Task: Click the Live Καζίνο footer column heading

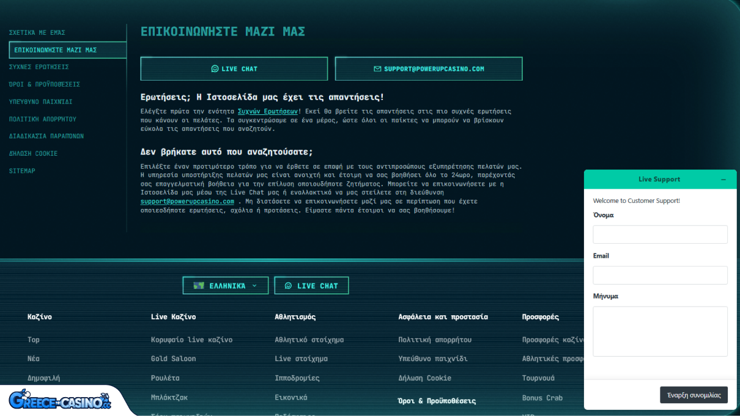Action: point(174,317)
